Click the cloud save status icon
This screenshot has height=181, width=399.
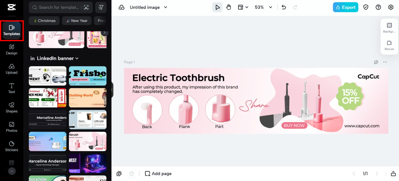[x=122, y=7]
